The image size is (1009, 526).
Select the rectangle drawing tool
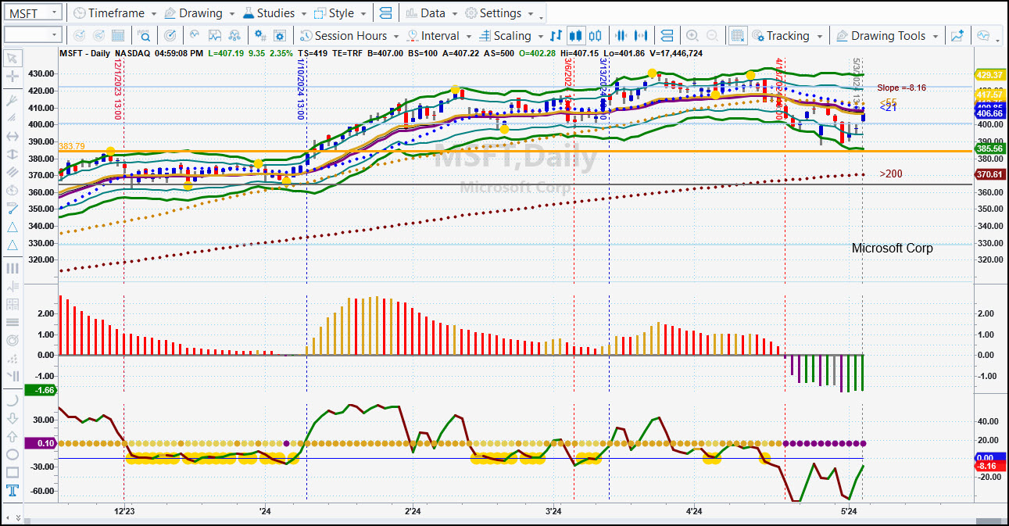coord(13,472)
